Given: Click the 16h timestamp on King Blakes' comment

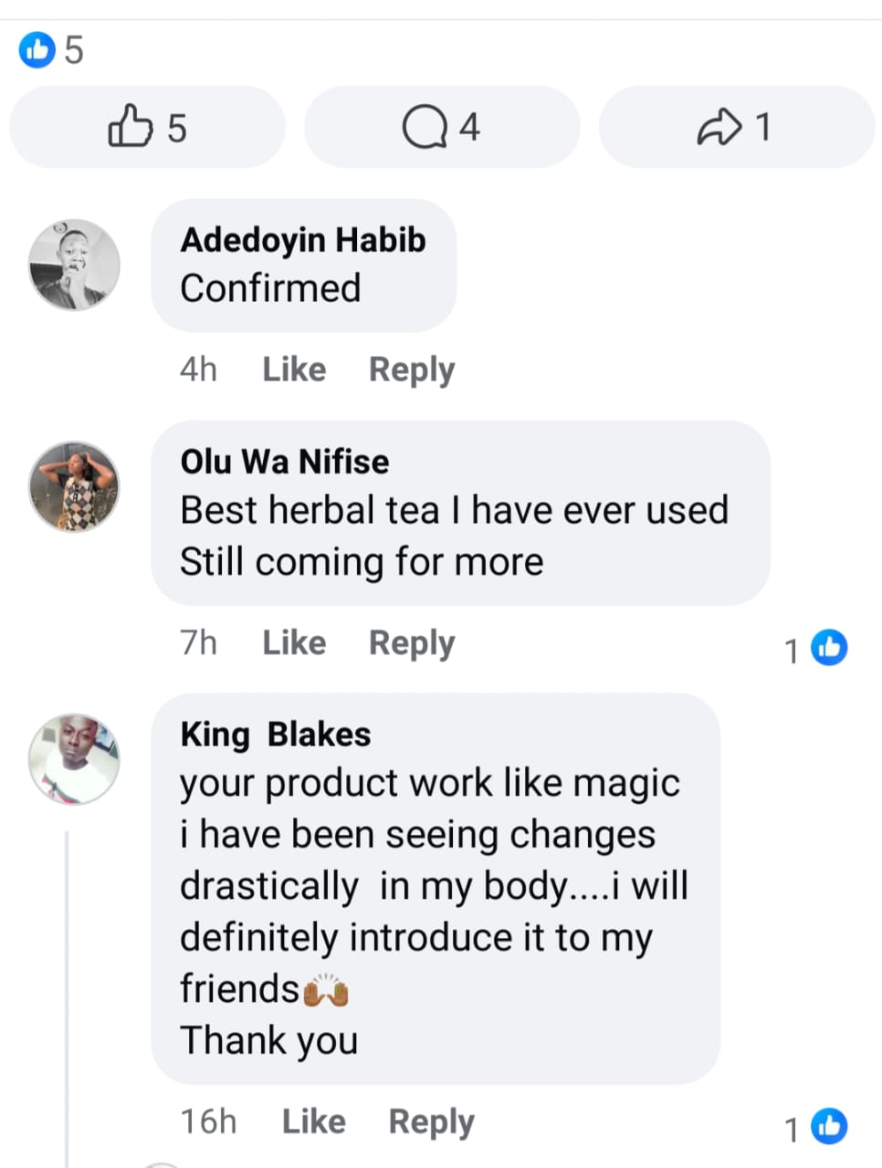Looking at the screenshot, I should (x=208, y=1121).
